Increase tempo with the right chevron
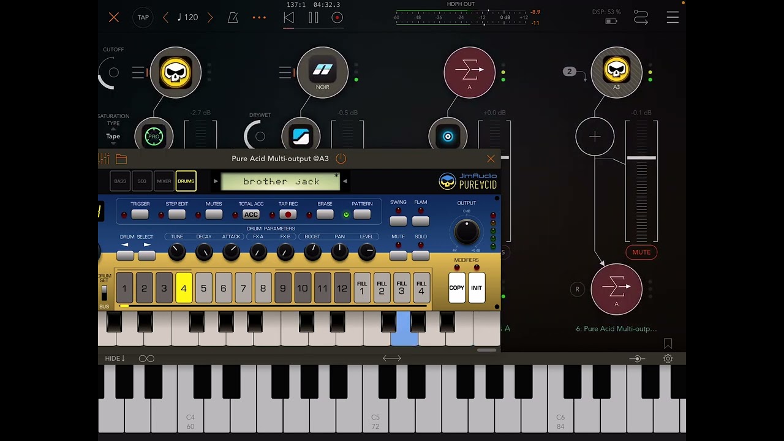The image size is (784, 441). click(x=210, y=18)
